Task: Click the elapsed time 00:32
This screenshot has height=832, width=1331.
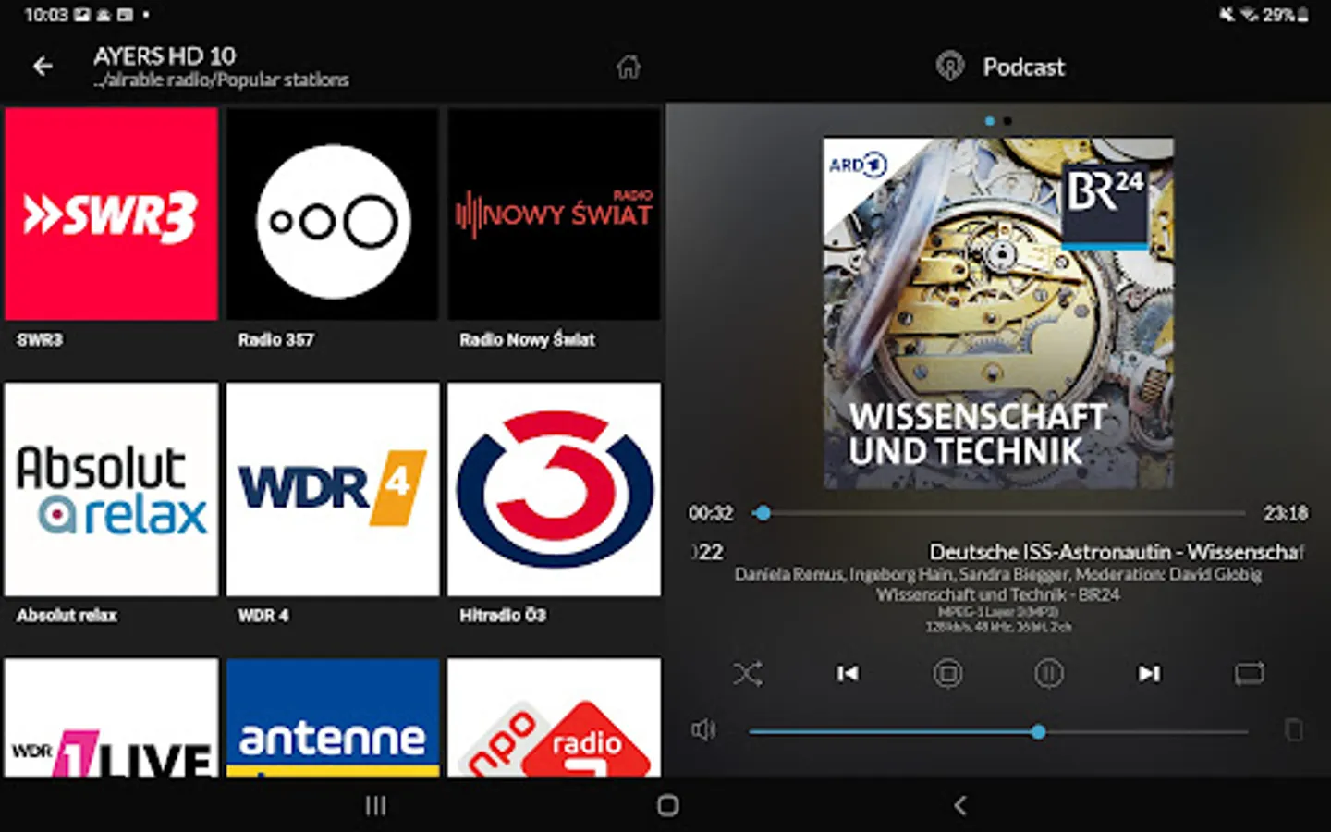Action: (711, 513)
